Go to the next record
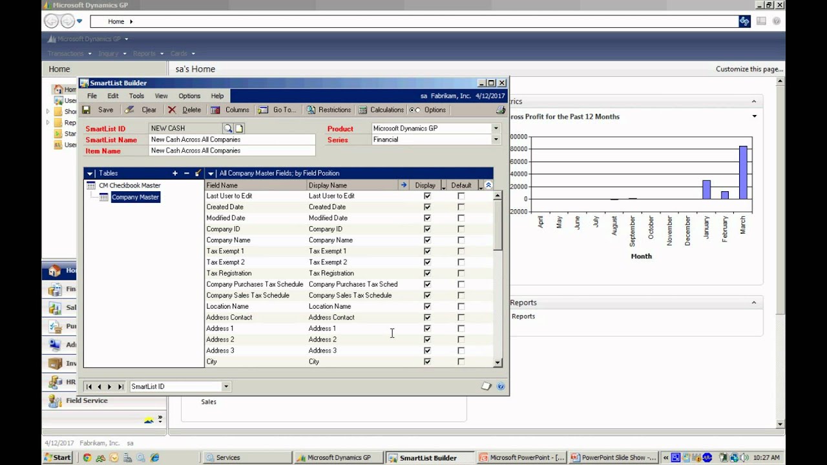Image resolution: width=827 pixels, height=465 pixels. click(110, 387)
